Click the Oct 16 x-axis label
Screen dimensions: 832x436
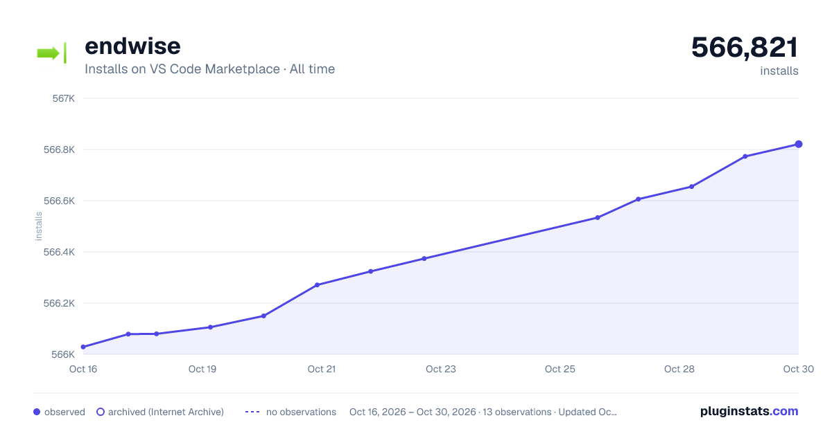point(83,369)
